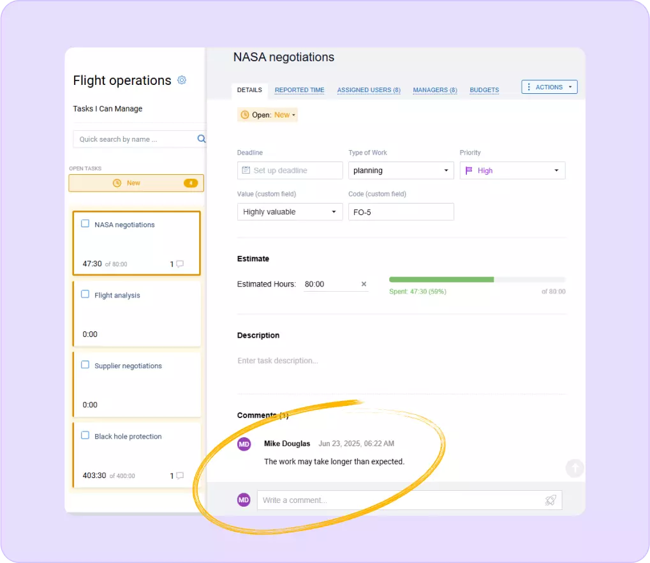Click the search magnifier icon
Screen dimensions: 650x563
click(x=201, y=139)
